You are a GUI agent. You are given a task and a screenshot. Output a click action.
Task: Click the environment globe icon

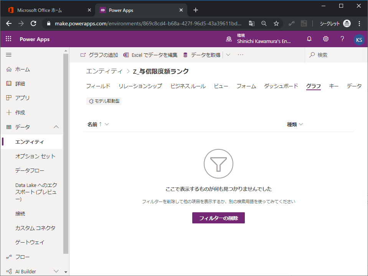[x=229, y=39]
